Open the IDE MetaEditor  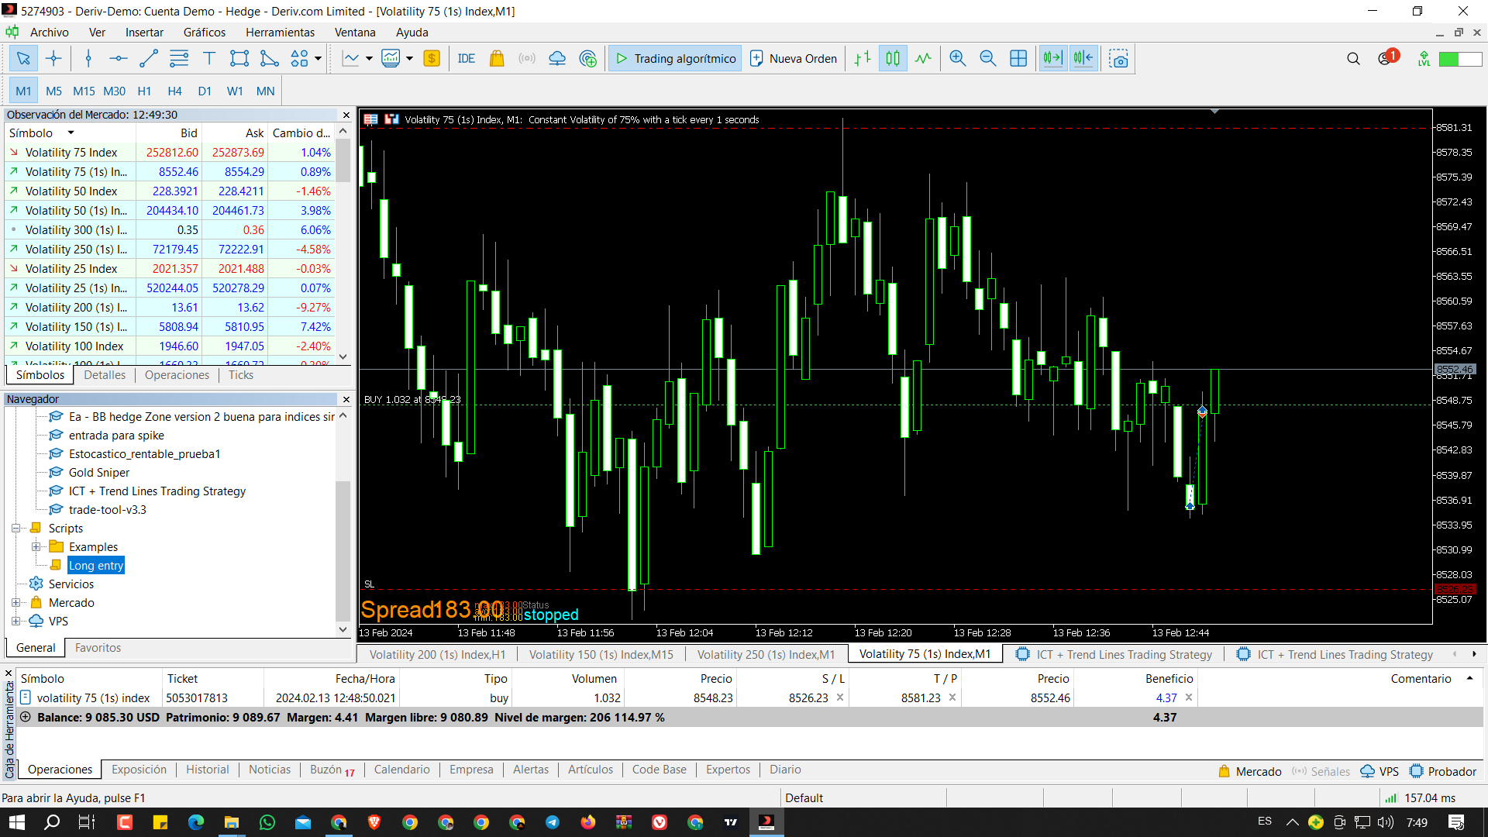(x=467, y=59)
